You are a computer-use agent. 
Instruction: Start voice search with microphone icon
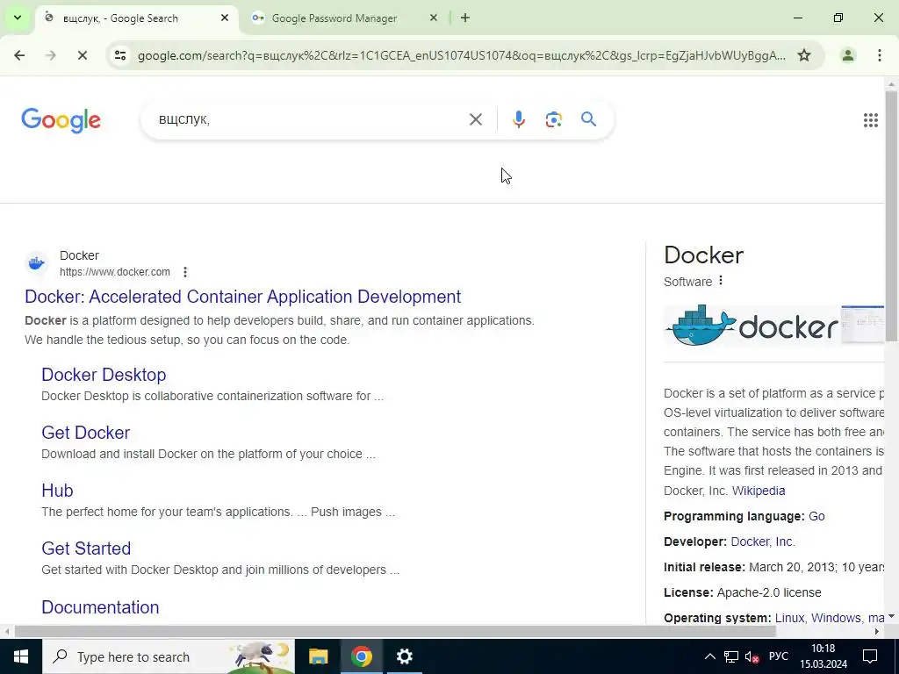tap(518, 119)
